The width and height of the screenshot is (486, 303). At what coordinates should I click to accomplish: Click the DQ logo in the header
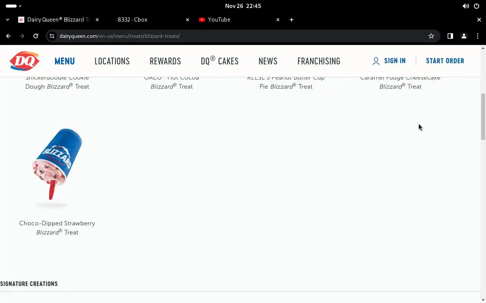(25, 61)
